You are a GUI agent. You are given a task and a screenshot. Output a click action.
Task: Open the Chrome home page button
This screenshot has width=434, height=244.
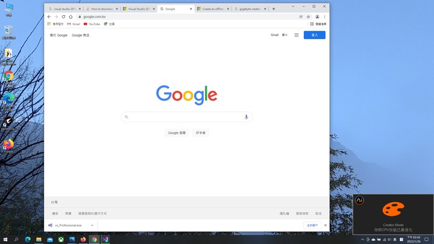click(x=71, y=17)
